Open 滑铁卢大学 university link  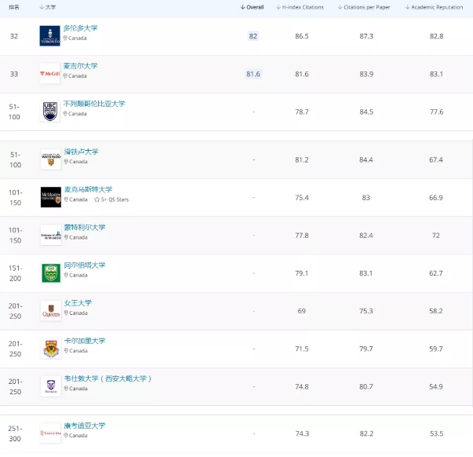click(82, 152)
